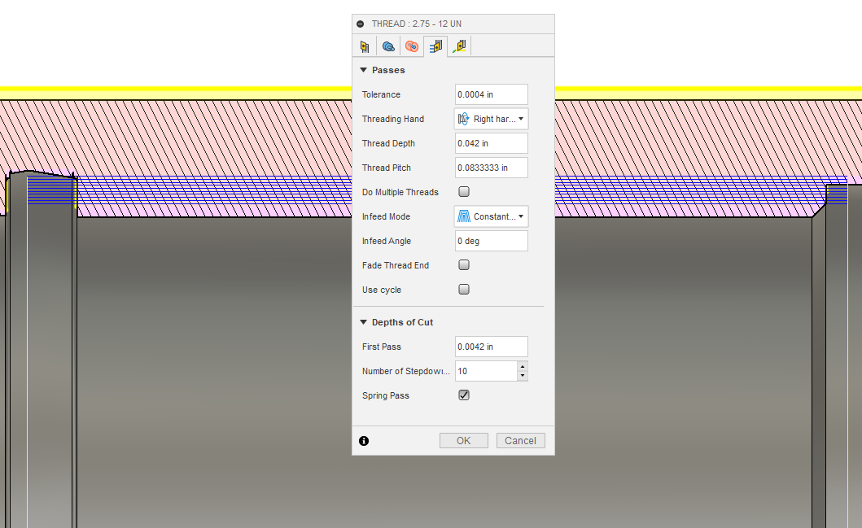Collapse the Passes section
Image resolution: width=862 pixels, height=528 pixels.
[x=363, y=70]
